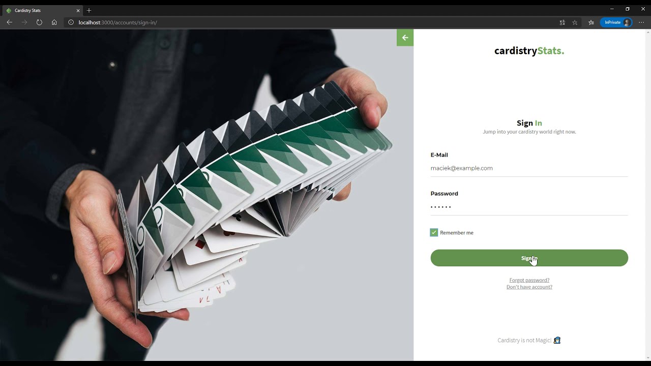
Task: Open the favorites list icon
Action: 591,22
